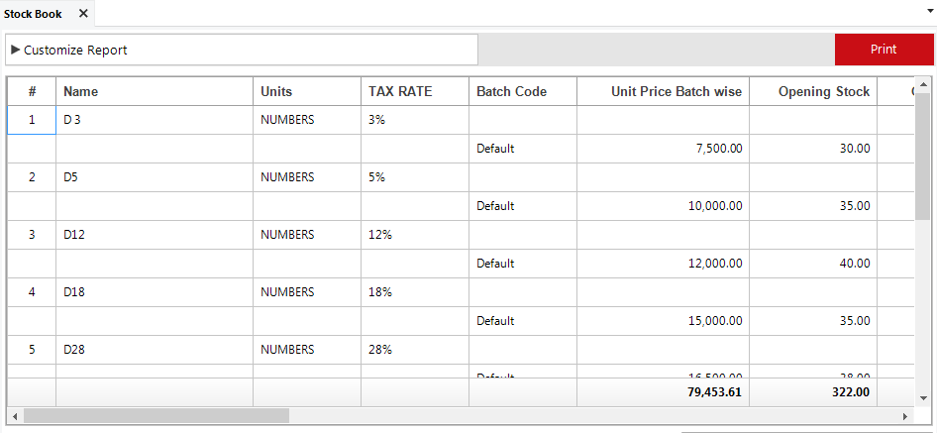Click the horizontal scrollbar thumb
Image resolution: width=937 pixels, height=433 pixels.
click(x=156, y=415)
